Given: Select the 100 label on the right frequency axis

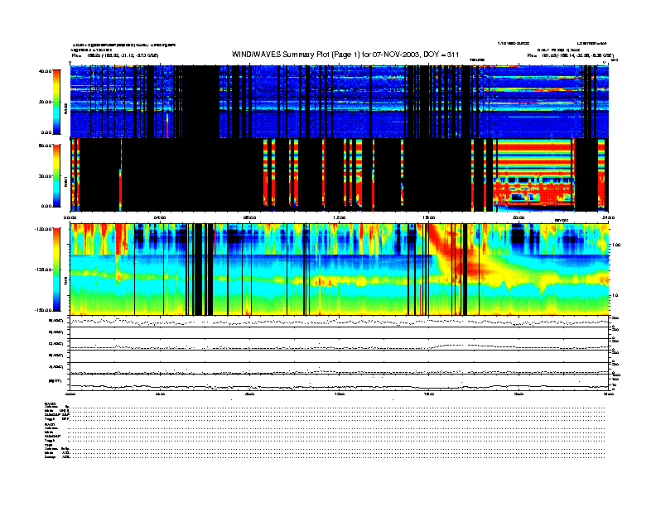Looking at the screenshot, I should [617, 245].
